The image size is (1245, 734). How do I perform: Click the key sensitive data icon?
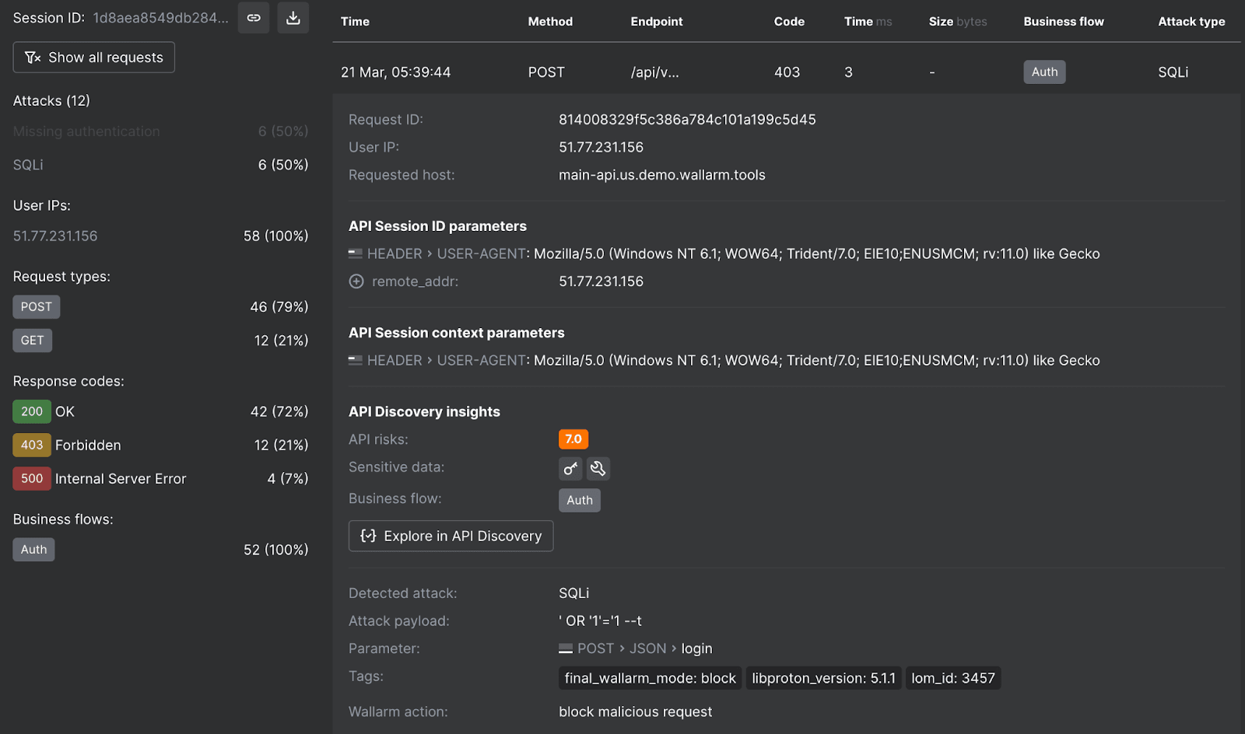click(570, 468)
